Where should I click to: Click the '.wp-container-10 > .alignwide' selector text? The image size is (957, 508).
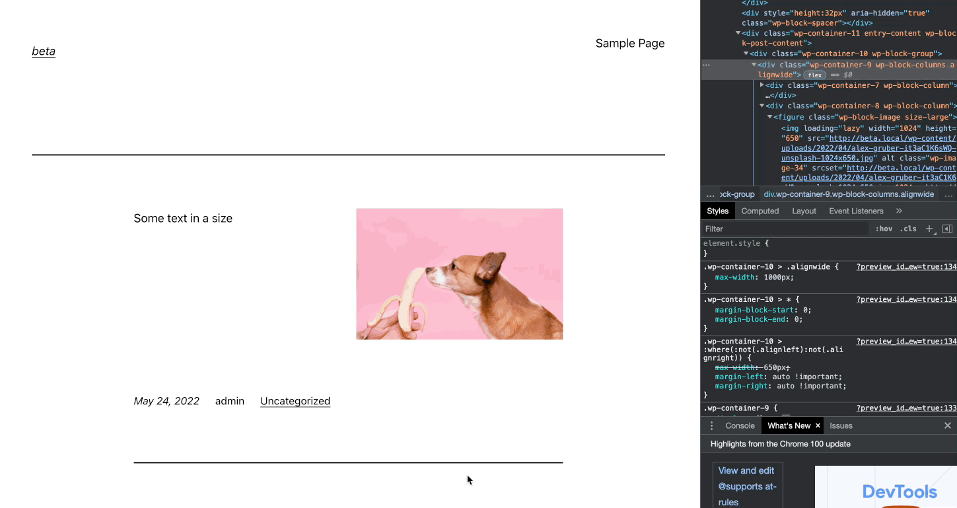(x=767, y=267)
